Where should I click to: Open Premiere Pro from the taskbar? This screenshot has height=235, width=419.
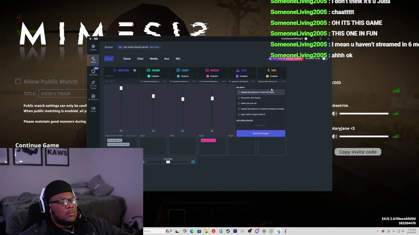(235, 231)
